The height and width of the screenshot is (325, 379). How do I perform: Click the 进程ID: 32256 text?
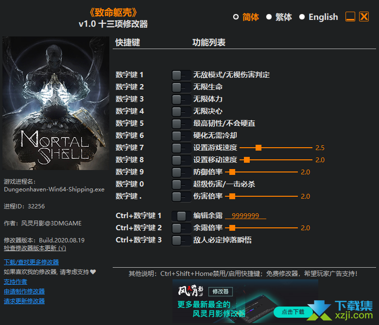click(x=24, y=206)
